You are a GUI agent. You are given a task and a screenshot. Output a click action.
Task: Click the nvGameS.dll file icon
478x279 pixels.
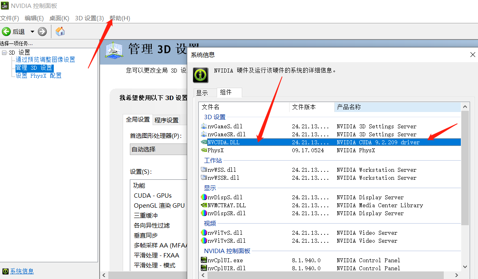pyautogui.click(x=204, y=126)
